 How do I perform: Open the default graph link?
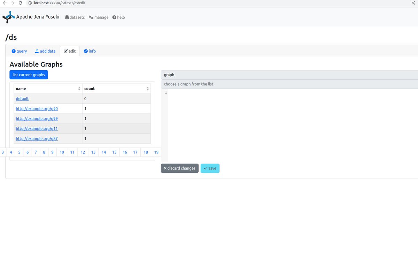pos(22,99)
